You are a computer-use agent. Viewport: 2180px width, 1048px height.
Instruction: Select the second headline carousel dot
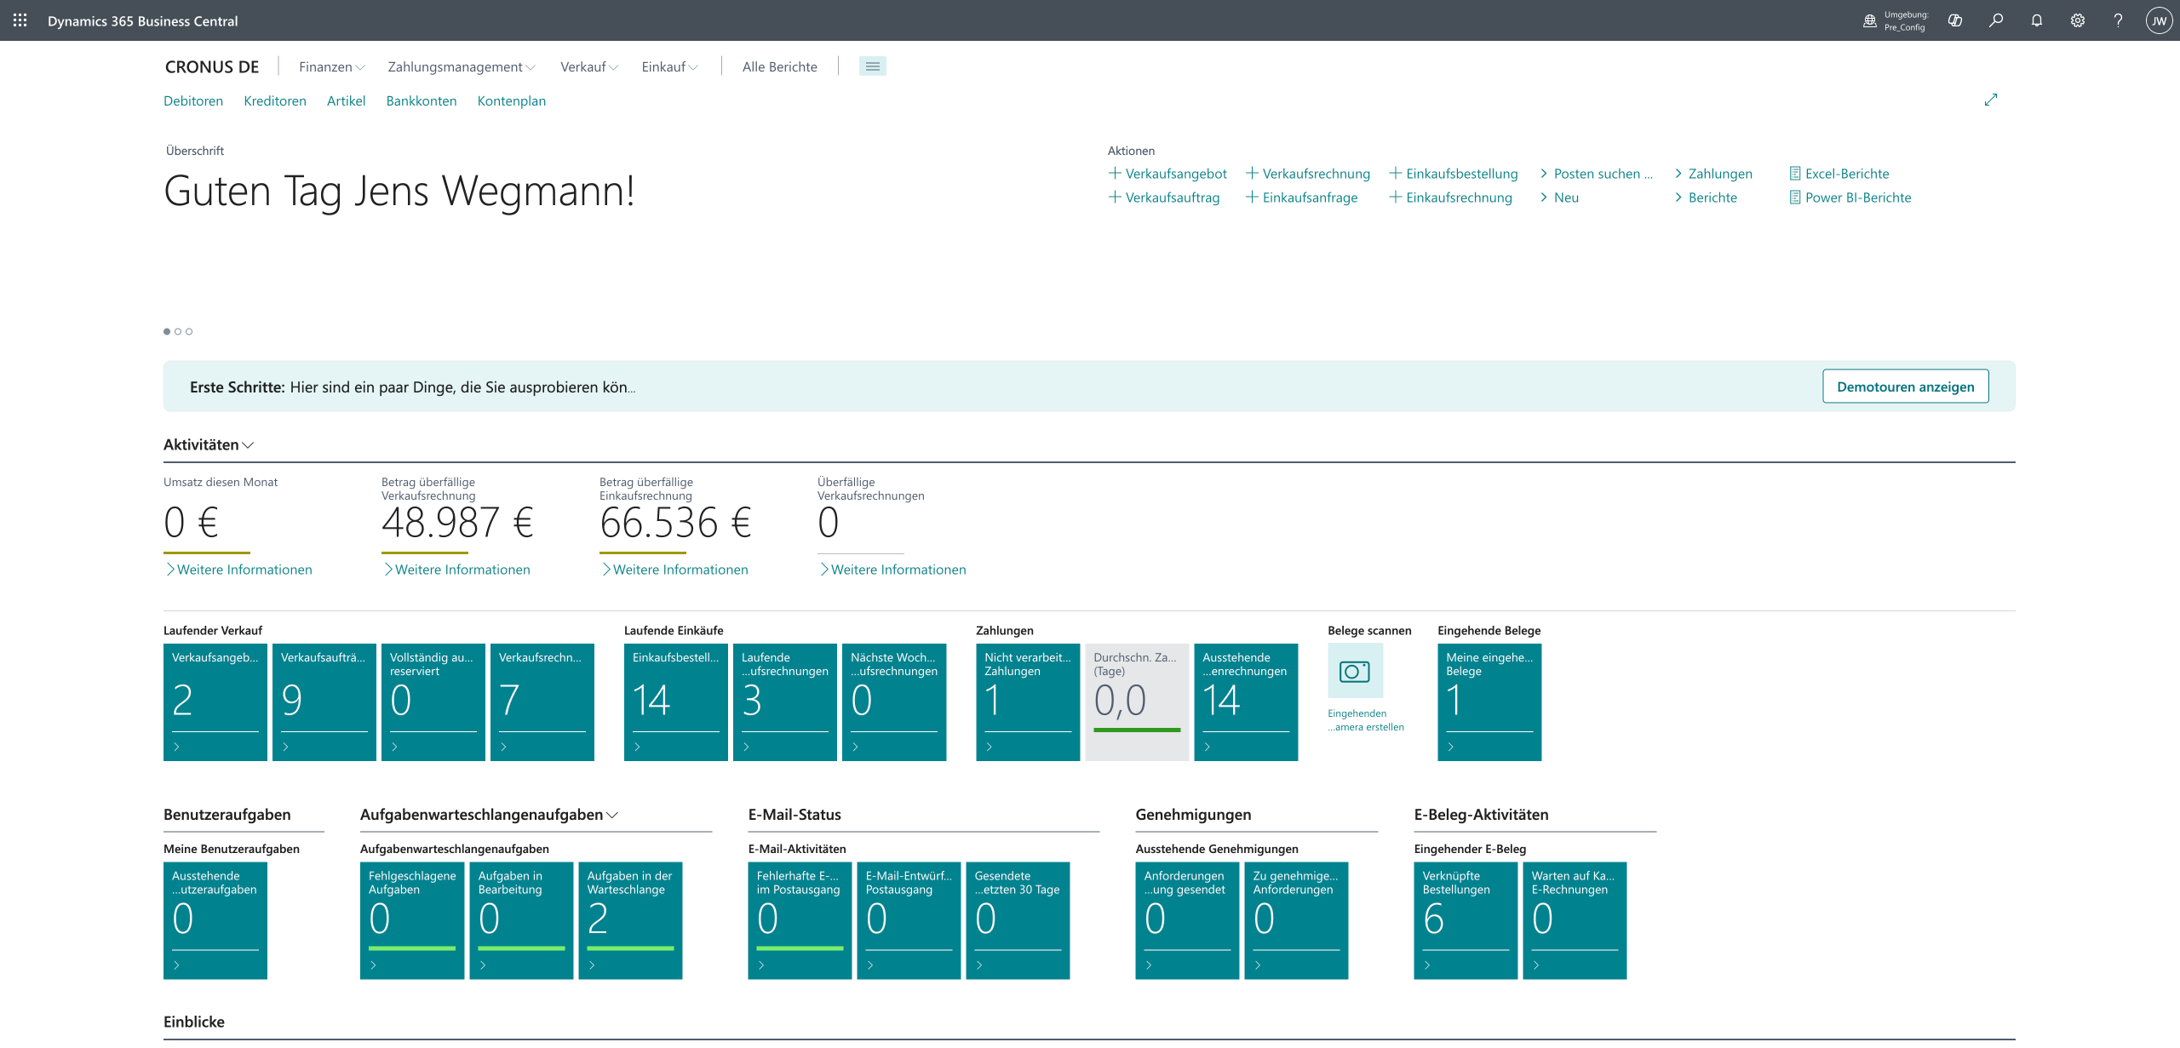click(178, 331)
